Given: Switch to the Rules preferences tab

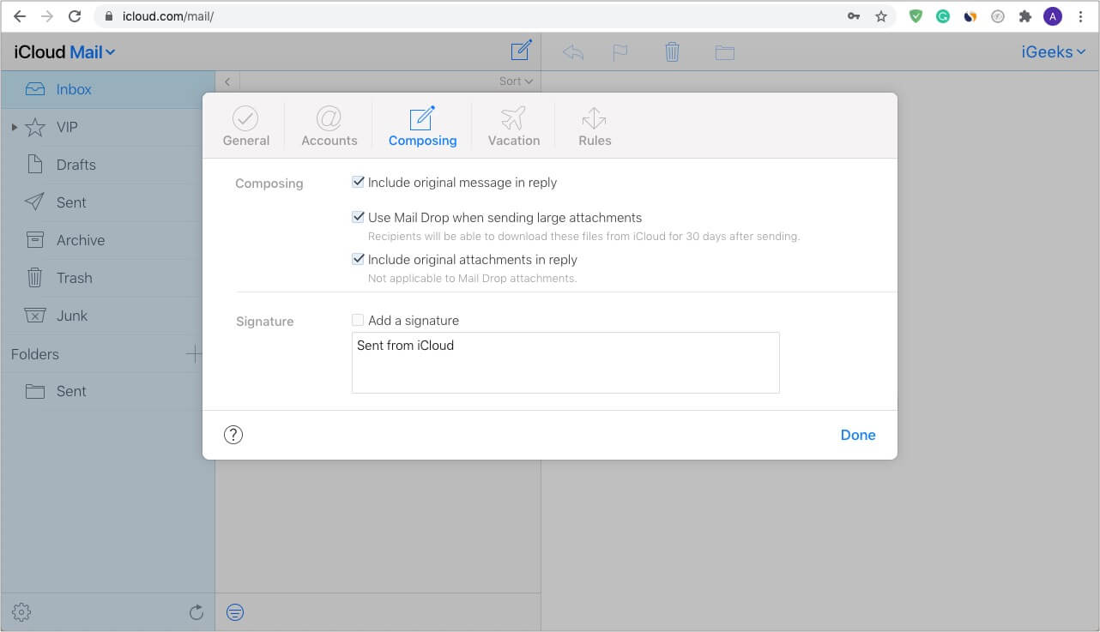Looking at the screenshot, I should tap(595, 126).
